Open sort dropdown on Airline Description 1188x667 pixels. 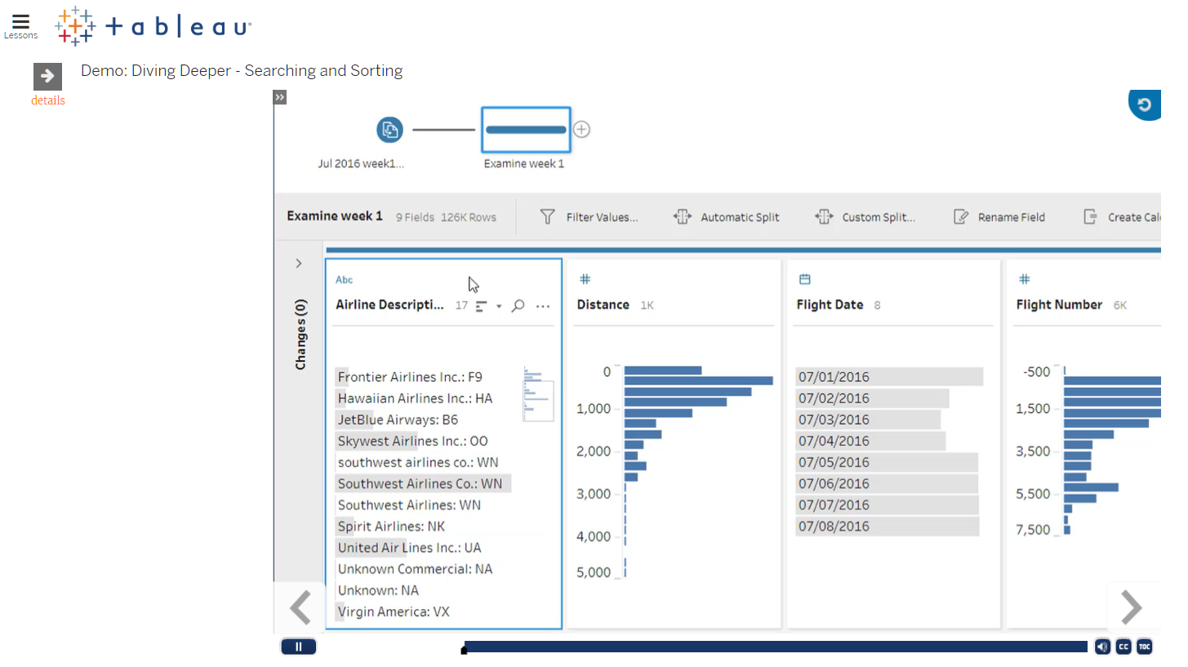click(x=499, y=306)
